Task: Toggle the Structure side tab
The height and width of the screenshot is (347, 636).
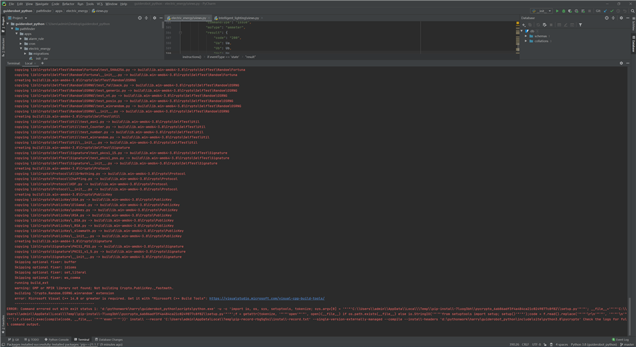Action: [3, 47]
